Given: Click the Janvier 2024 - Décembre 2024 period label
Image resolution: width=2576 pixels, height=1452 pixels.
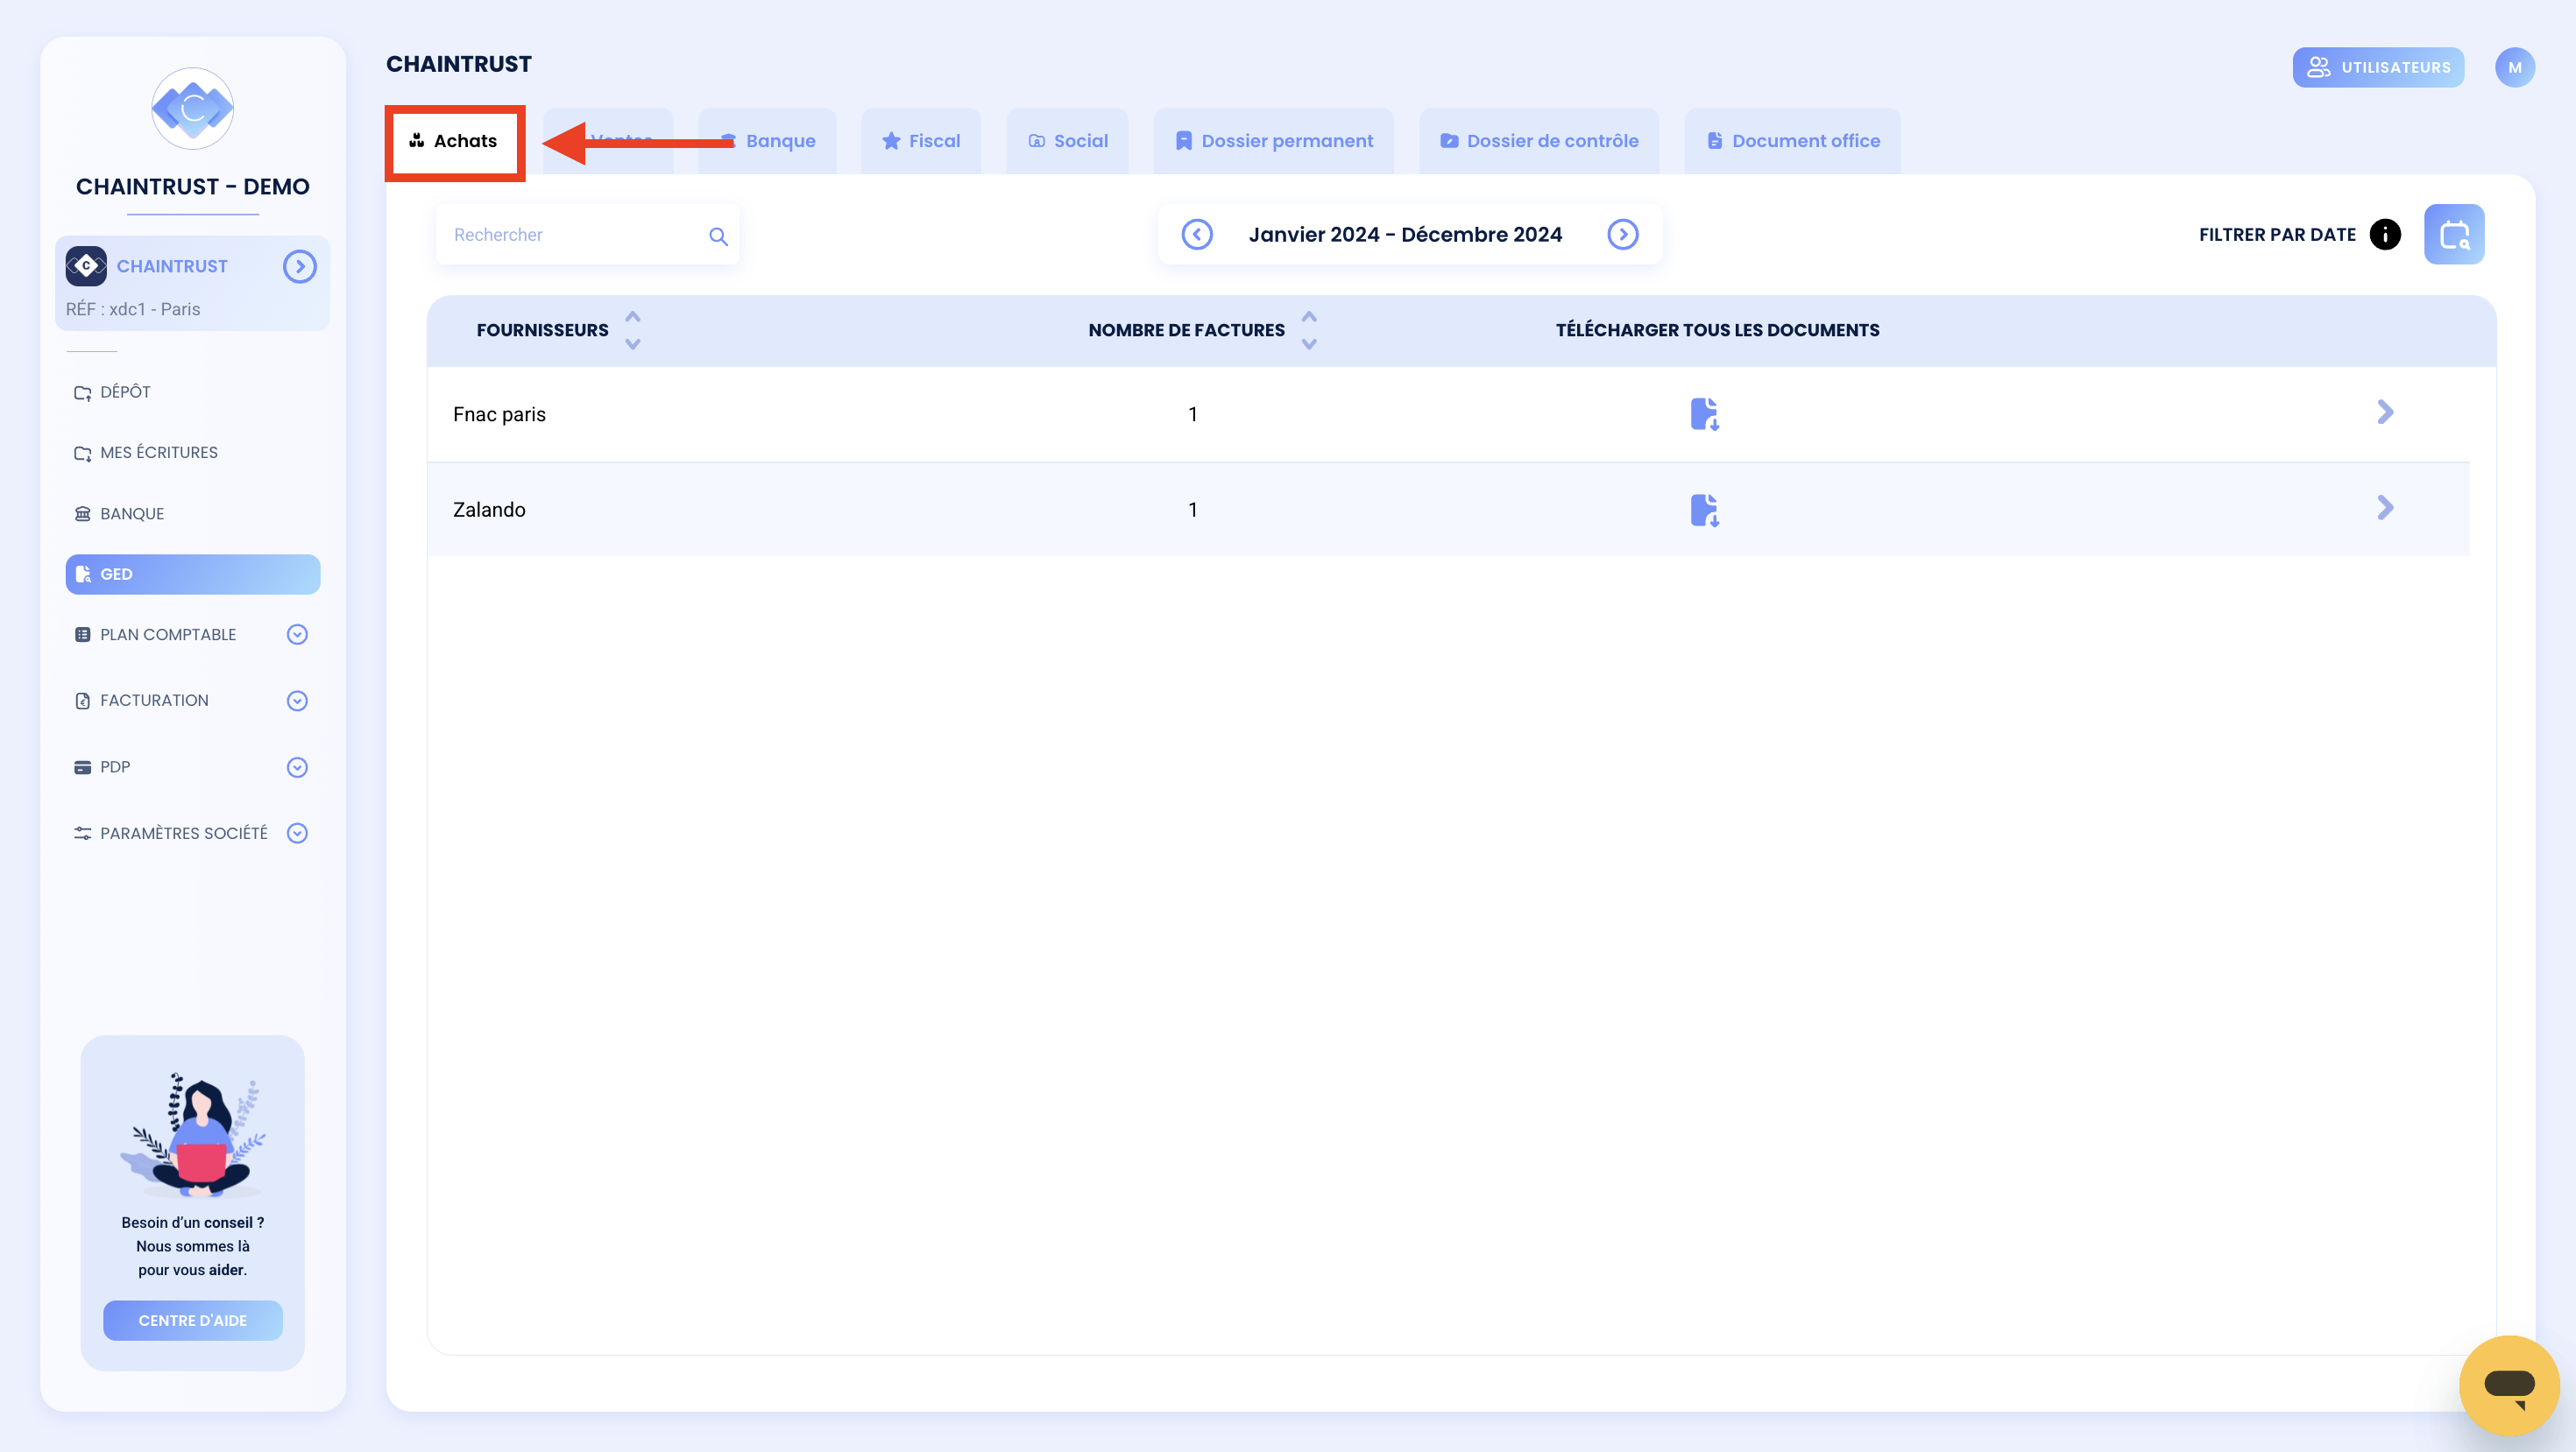Looking at the screenshot, I should tap(1405, 234).
